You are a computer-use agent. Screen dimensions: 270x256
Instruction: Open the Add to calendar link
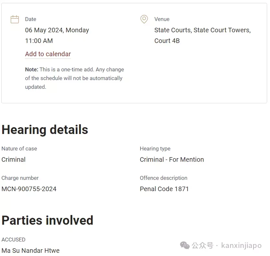coord(48,54)
